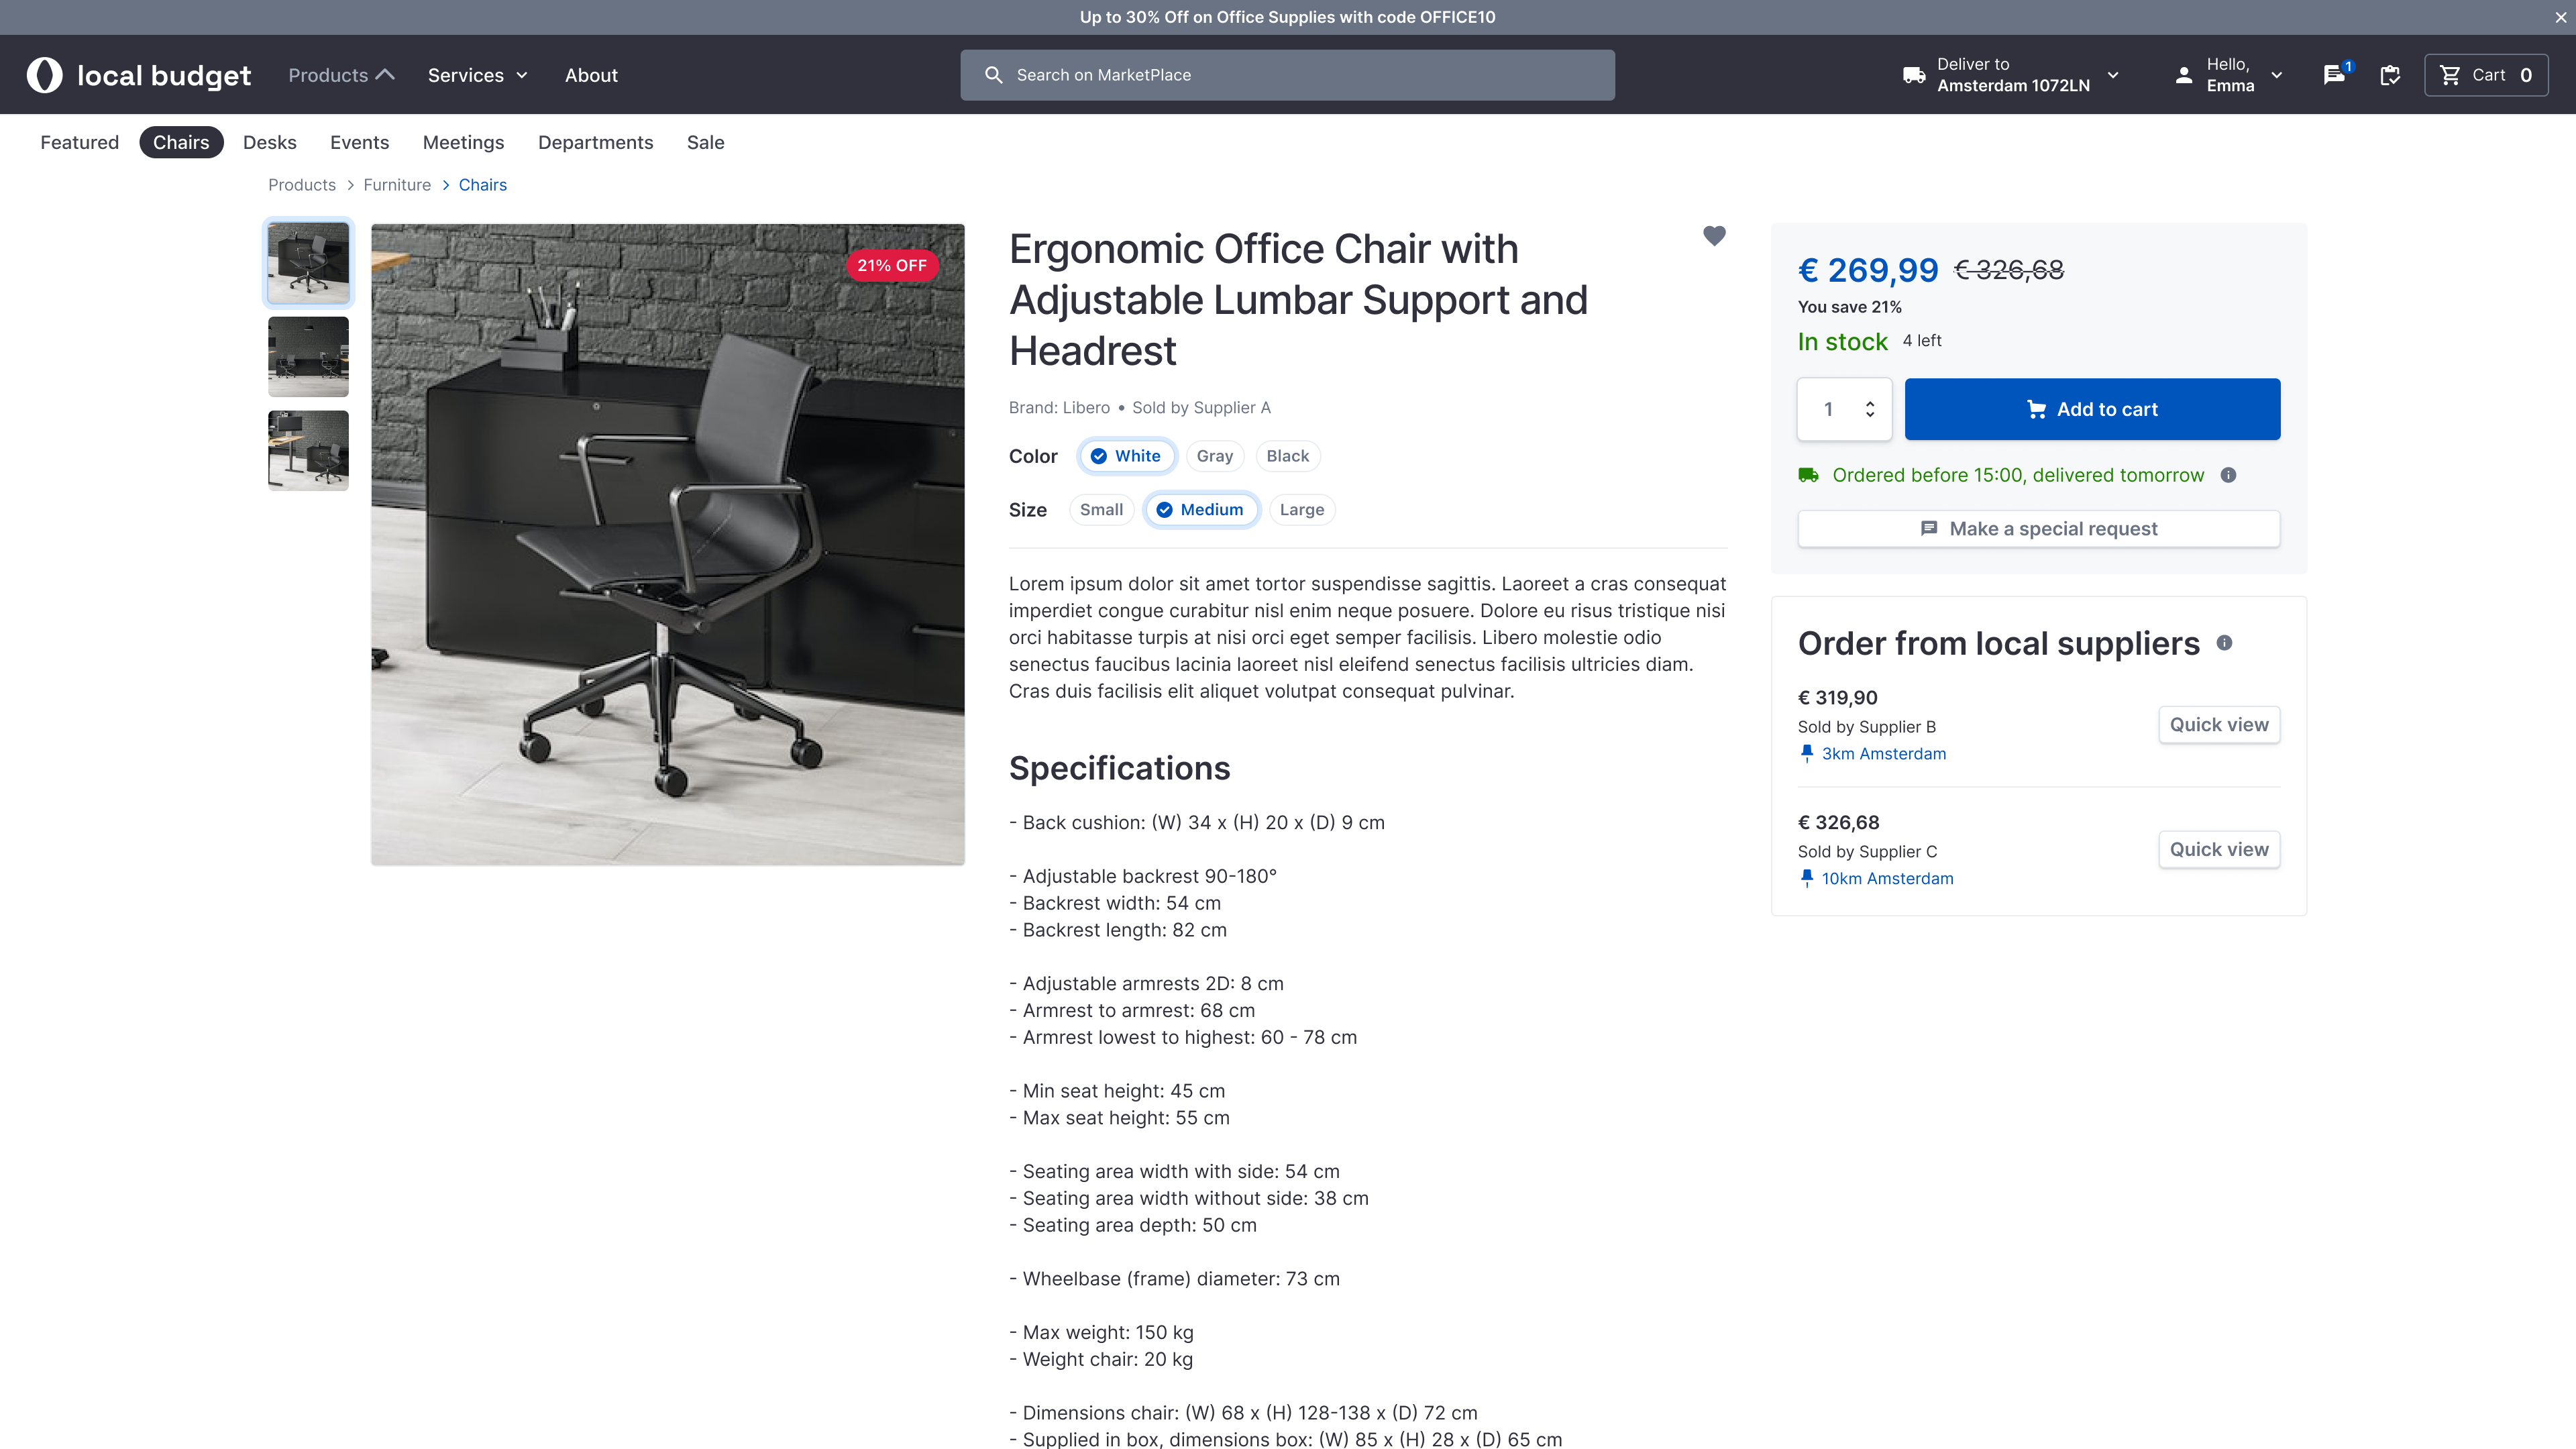The width and height of the screenshot is (2576, 1449).
Task: Expand the Hello Emma account menu
Action: pyautogui.click(x=2229, y=75)
